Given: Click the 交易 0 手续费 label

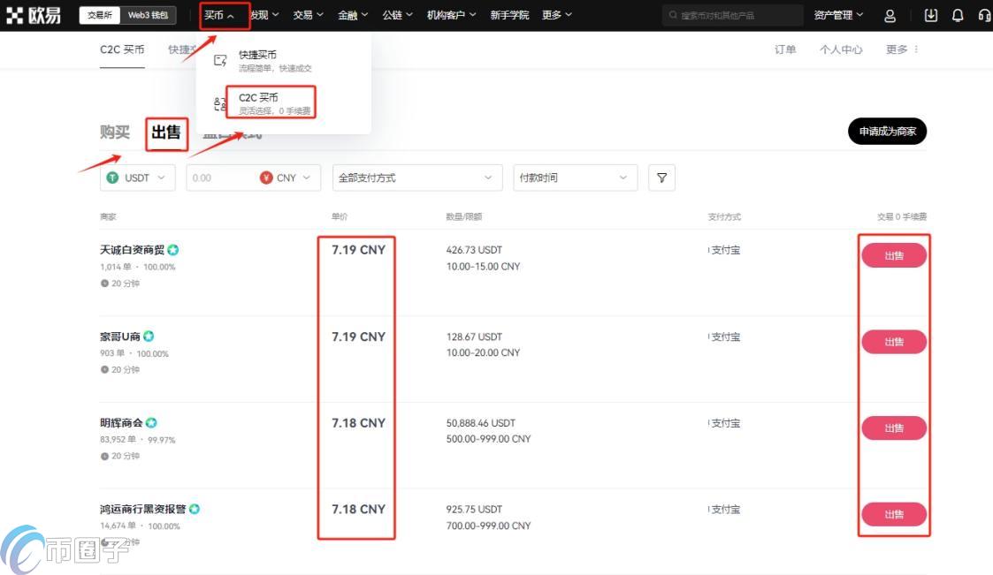Looking at the screenshot, I should [x=902, y=217].
